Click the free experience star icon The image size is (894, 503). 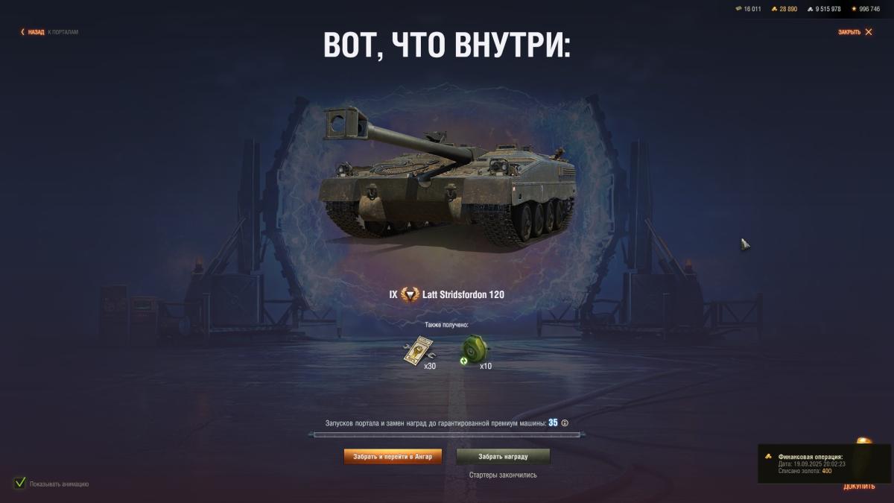(x=854, y=9)
